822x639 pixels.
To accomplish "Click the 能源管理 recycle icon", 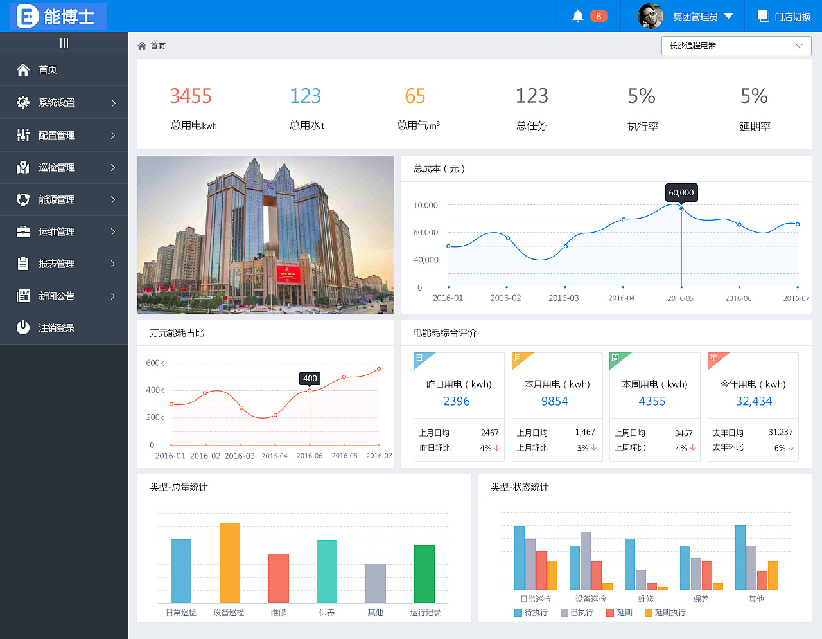I will pos(23,199).
